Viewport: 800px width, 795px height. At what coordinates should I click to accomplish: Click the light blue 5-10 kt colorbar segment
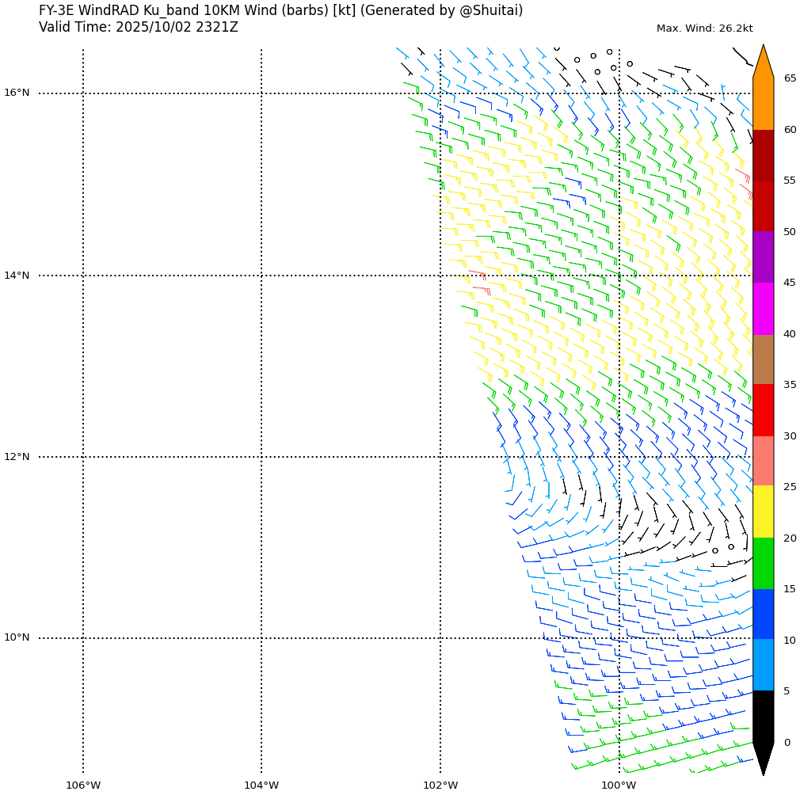(763, 664)
